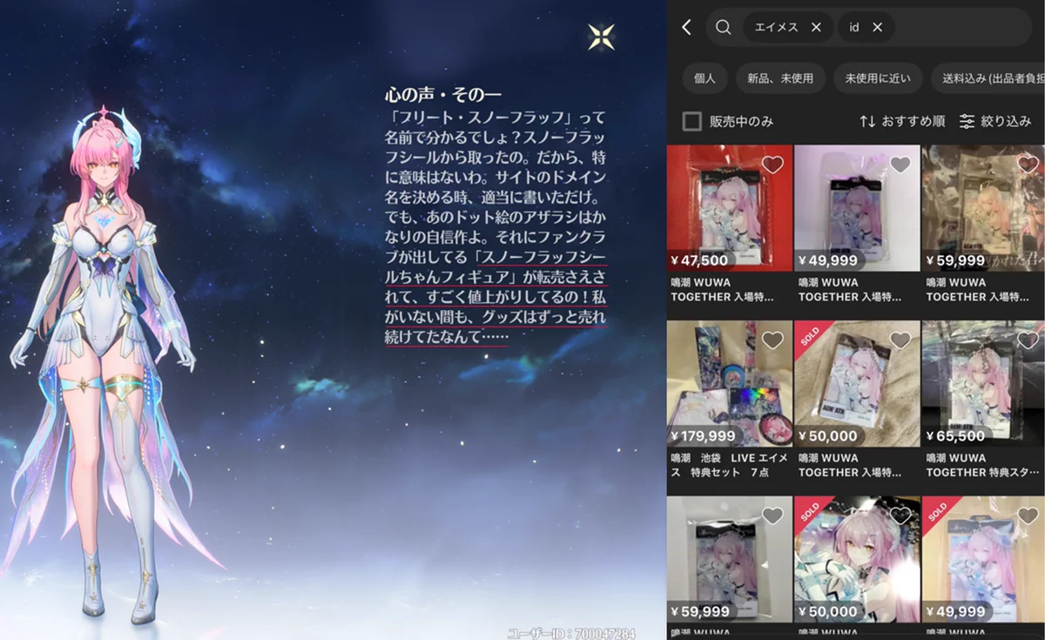Apply the 送料込み filter chip
Viewport: 1045px width, 640px height.
click(x=988, y=78)
